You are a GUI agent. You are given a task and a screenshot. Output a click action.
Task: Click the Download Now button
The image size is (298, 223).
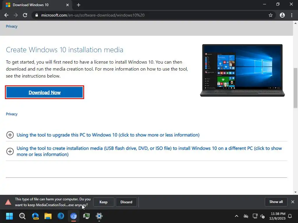45,92
